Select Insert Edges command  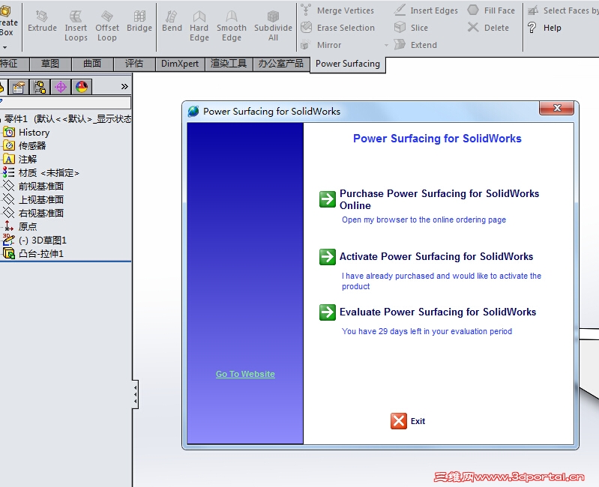tap(426, 10)
